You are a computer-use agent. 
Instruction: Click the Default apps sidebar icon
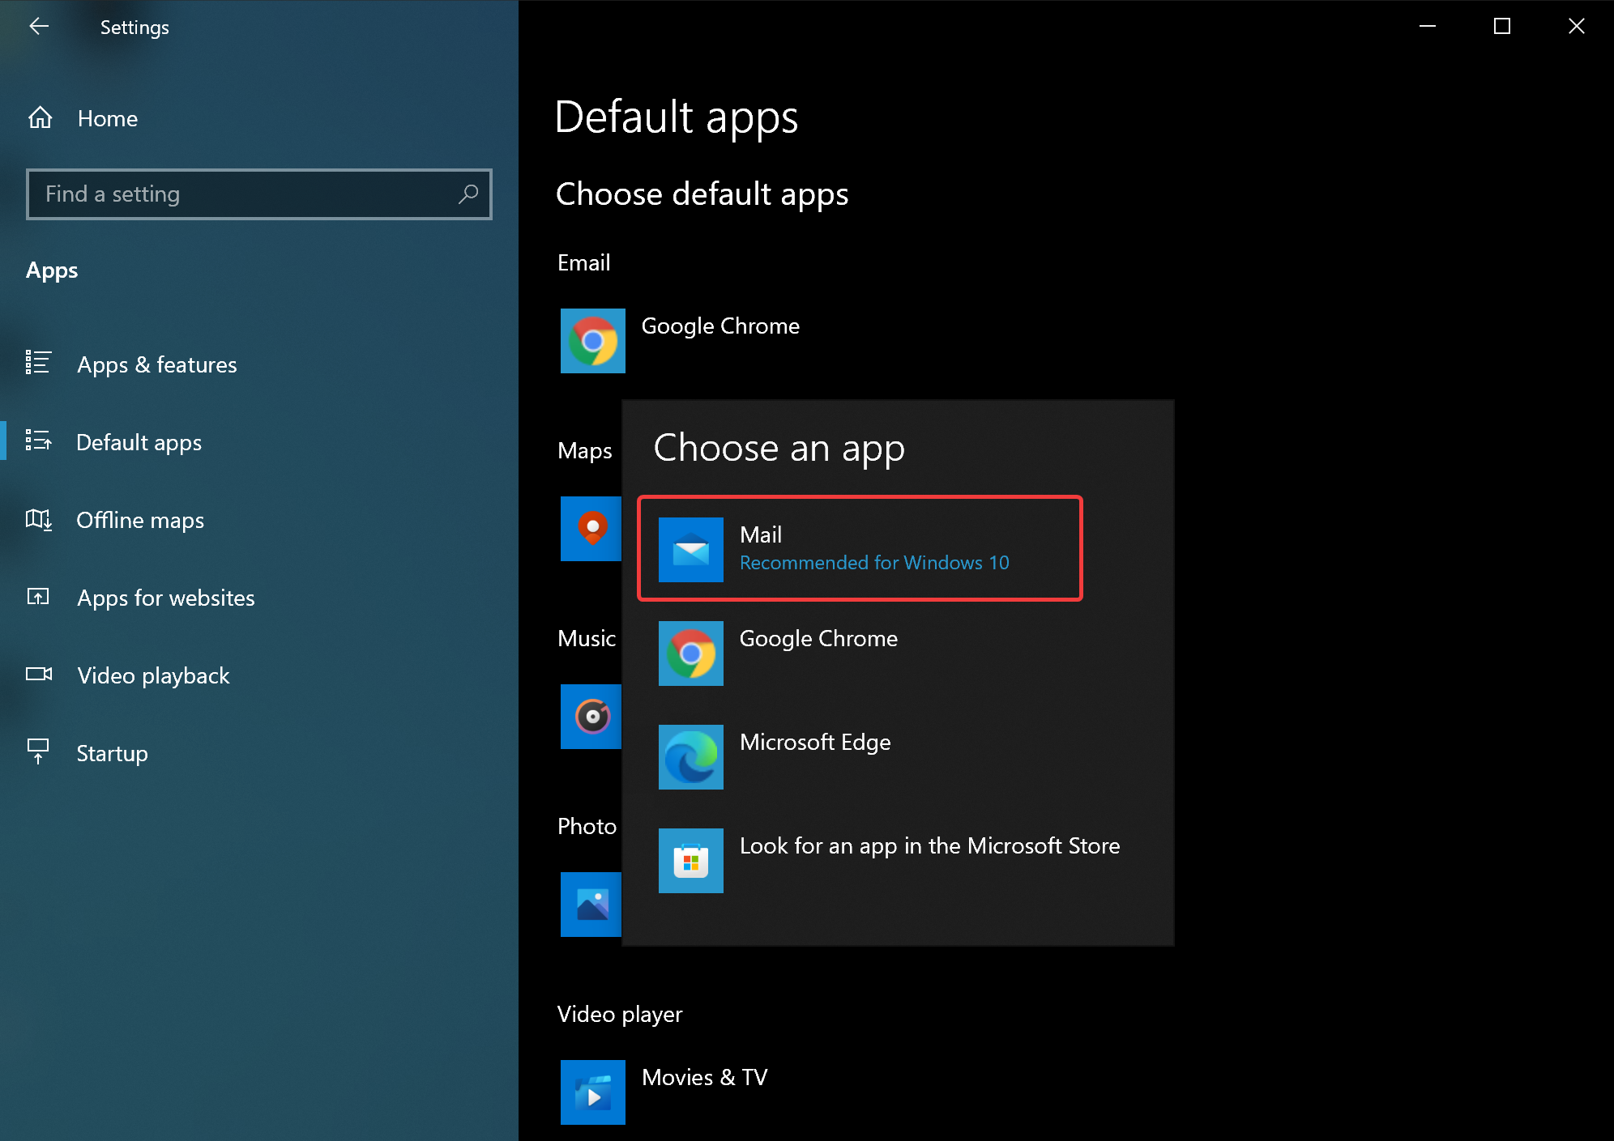(38, 441)
